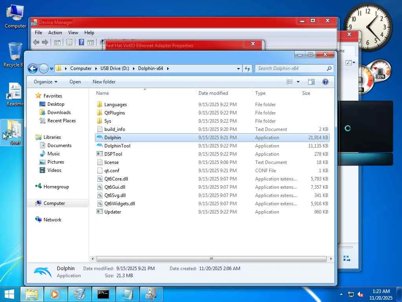Open the Recycle Bin desktop icon
Image resolution: width=402 pixels, height=302 pixels.
pos(15,55)
